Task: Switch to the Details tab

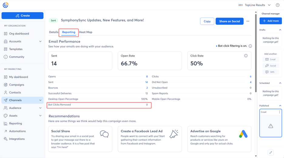Action: [54, 32]
